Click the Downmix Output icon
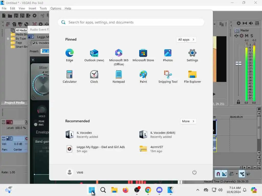Screen dimensions: 262x196 245,23
